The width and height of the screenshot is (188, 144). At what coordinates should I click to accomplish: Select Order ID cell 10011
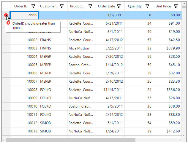point(24,115)
